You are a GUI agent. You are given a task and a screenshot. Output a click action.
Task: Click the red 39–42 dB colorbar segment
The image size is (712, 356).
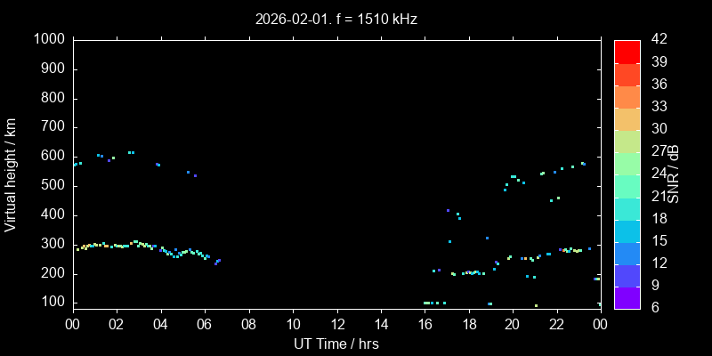(627, 51)
